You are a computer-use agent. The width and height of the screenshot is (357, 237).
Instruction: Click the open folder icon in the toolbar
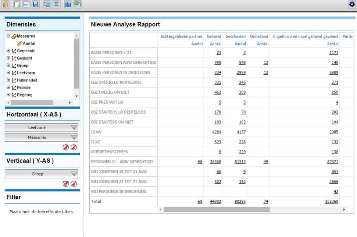(x=5, y=5)
